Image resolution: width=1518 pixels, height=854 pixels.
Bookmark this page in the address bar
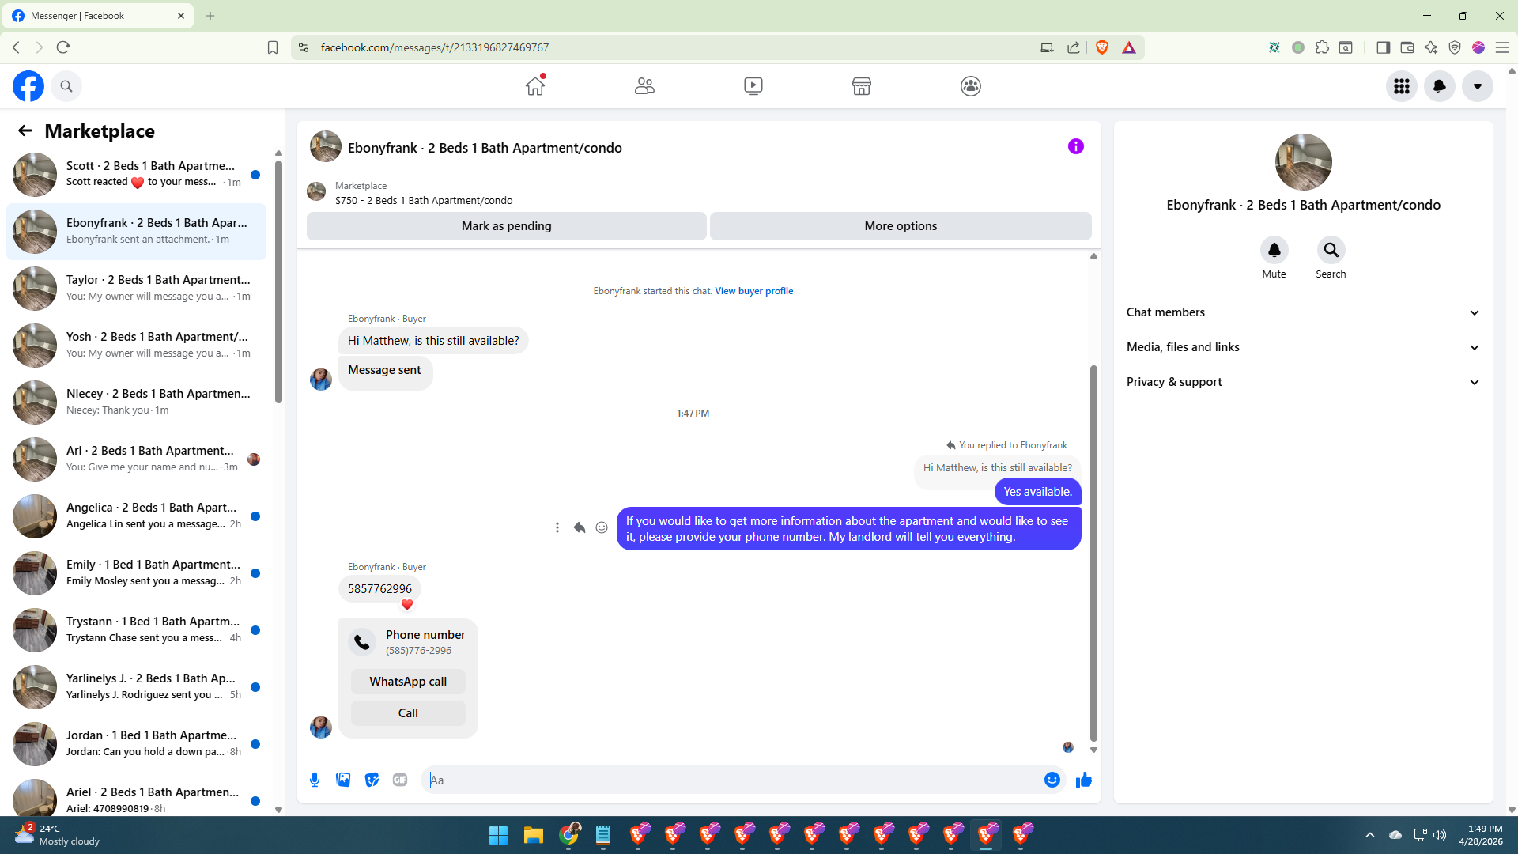(273, 47)
